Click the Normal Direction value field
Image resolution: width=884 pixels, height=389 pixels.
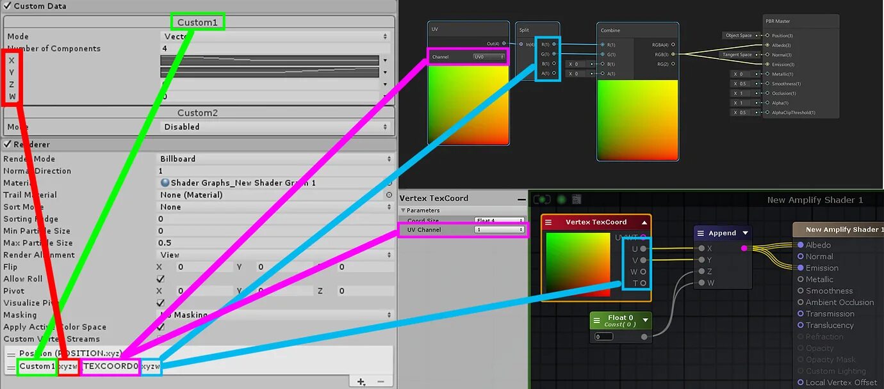pos(275,171)
